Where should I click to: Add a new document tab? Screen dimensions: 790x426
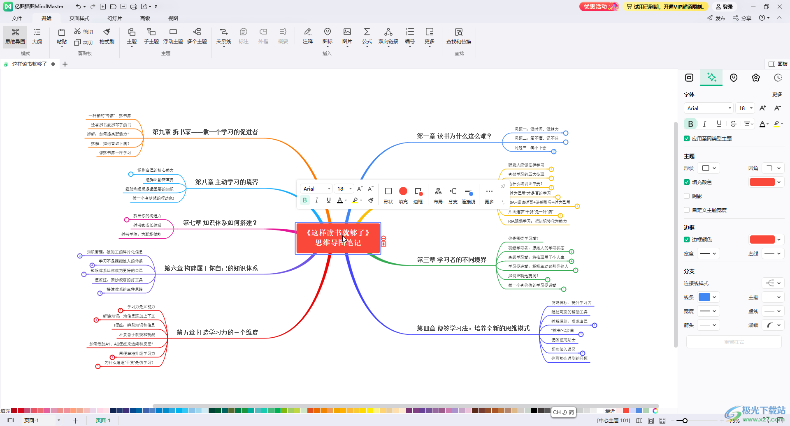(65, 64)
